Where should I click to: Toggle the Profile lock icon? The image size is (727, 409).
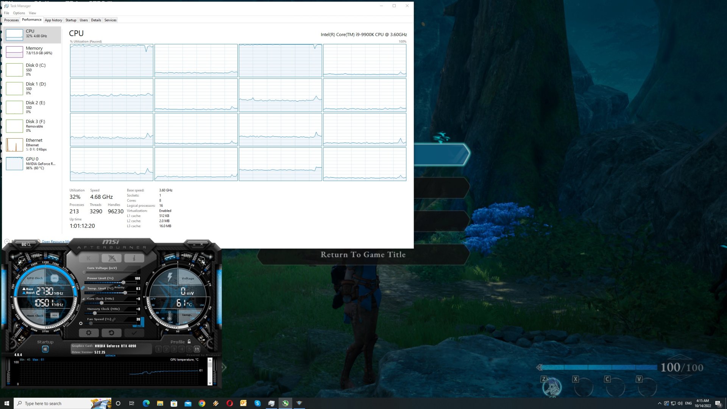[189, 342]
